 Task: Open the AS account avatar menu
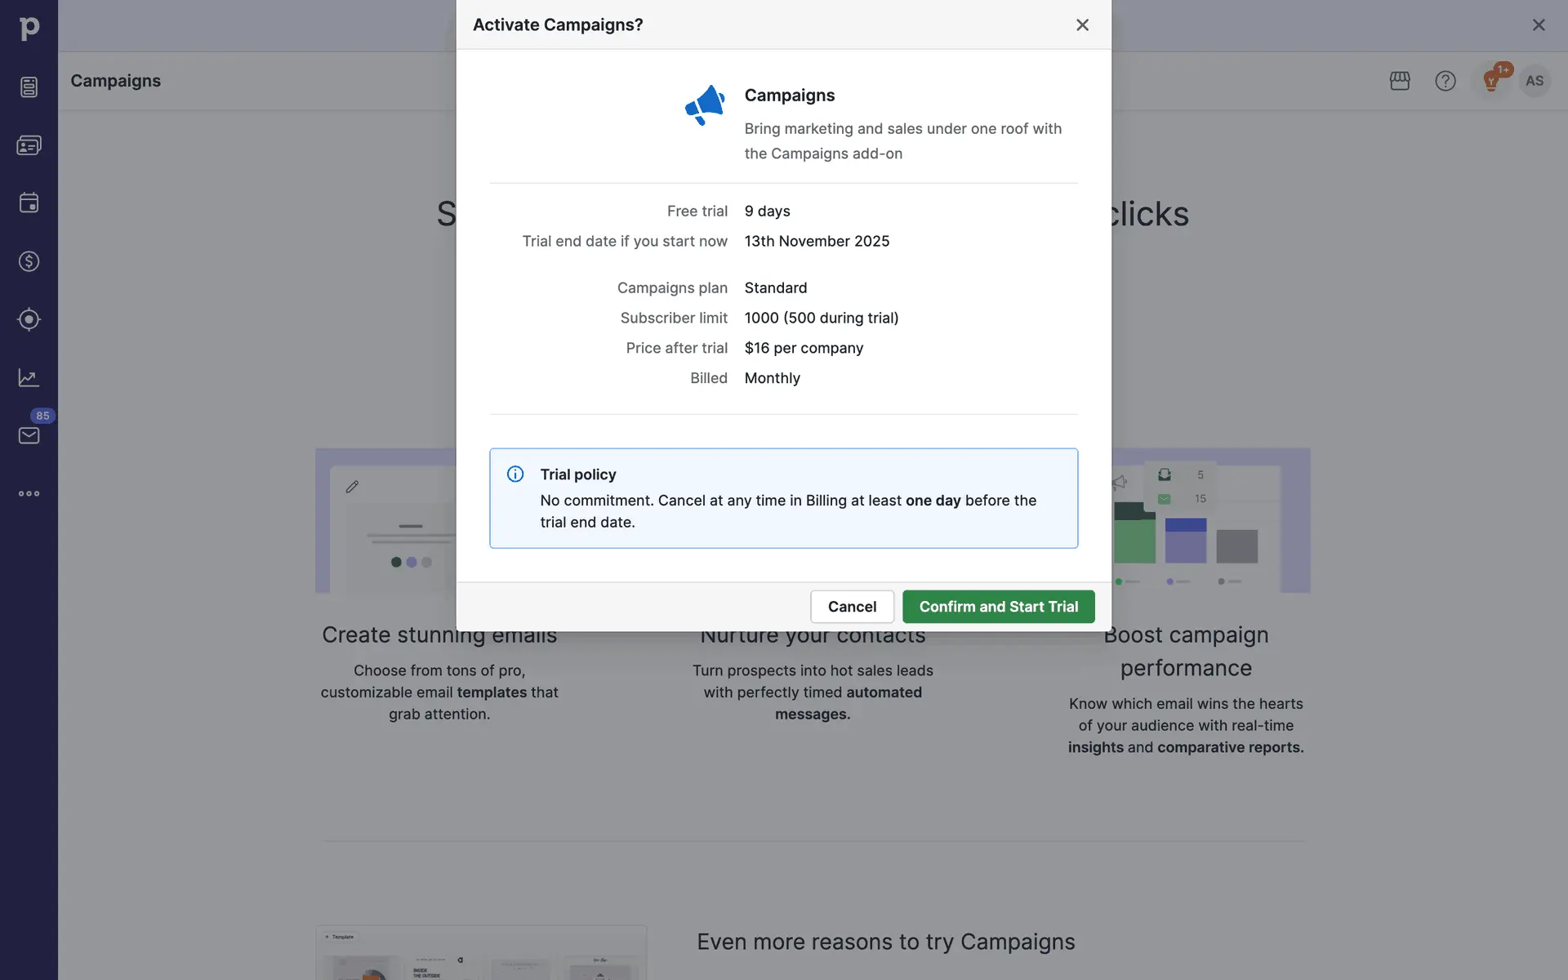pyautogui.click(x=1535, y=81)
